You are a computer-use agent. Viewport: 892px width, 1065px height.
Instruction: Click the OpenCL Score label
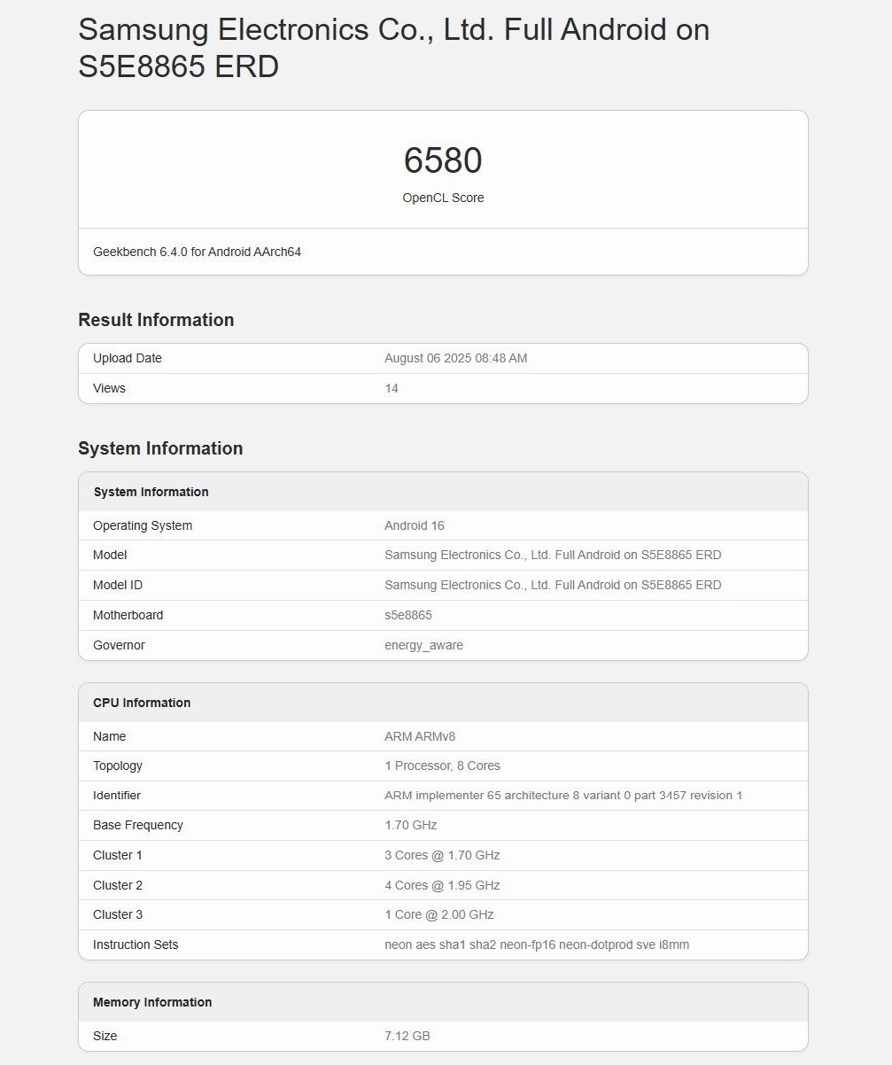[443, 198]
